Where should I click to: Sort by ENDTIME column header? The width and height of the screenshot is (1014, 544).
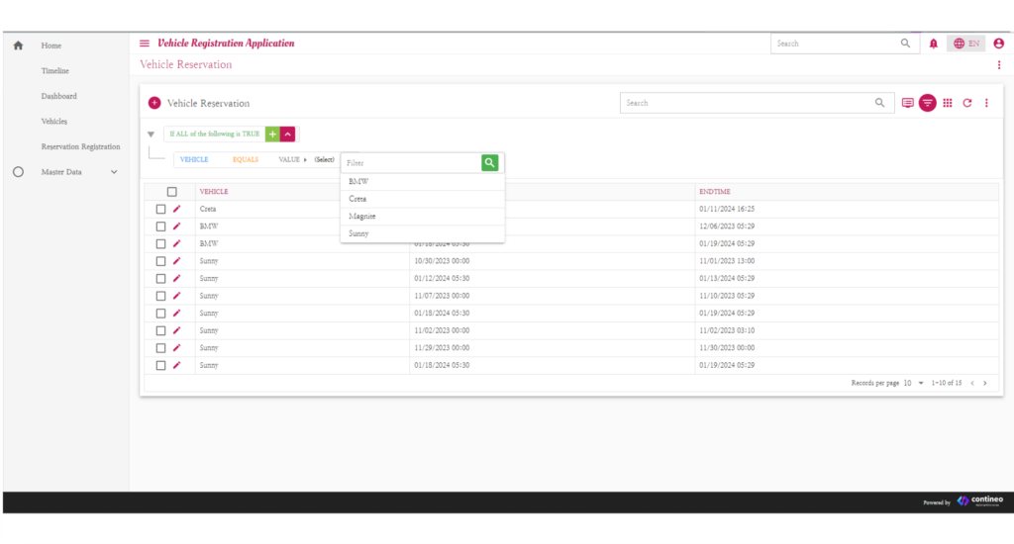tap(715, 192)
